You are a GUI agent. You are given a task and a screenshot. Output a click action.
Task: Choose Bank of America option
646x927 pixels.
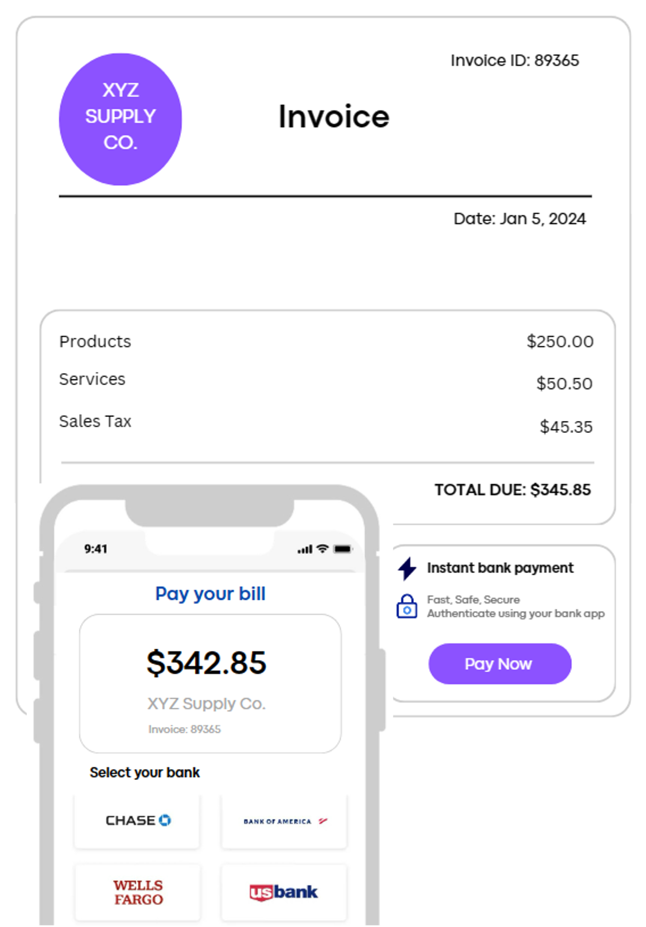284,821
